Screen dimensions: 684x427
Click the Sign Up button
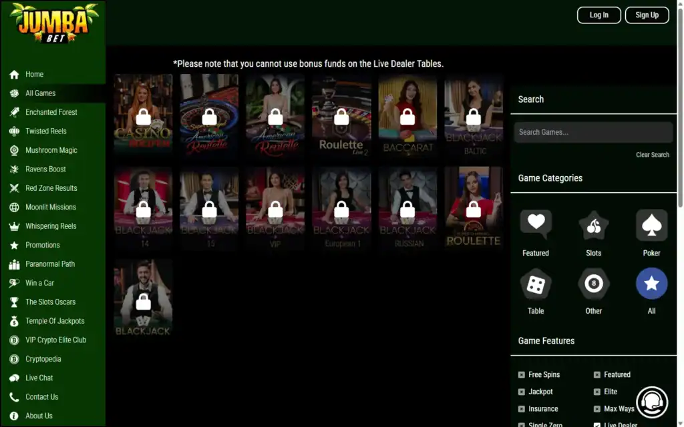647,15
